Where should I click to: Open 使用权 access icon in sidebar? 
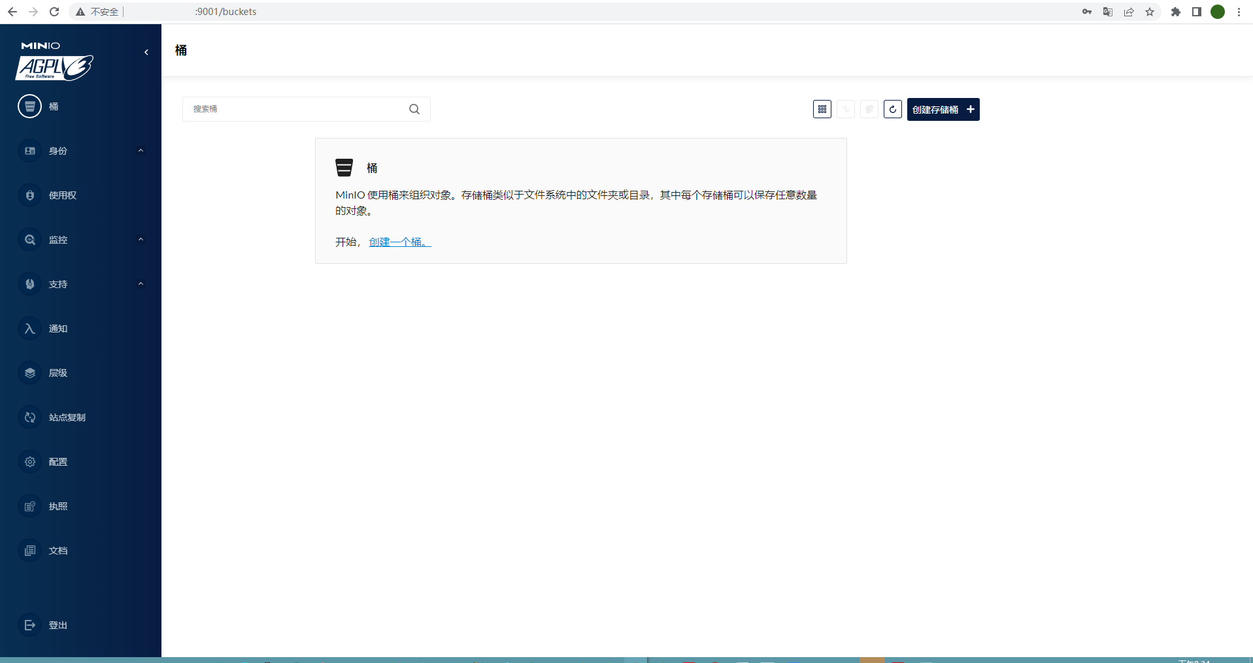click(29, 195)
